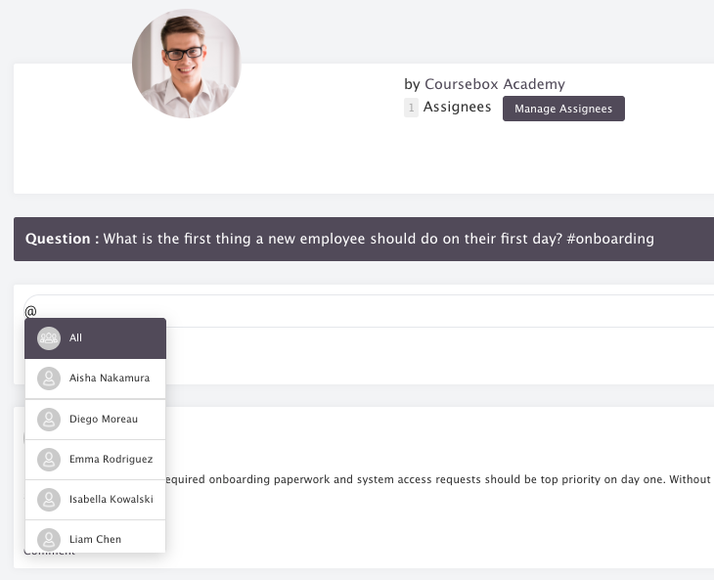The height and width of the screenshot is (580, 714).
Task: Click the #onboarding hashtag in question
Action: pyautogui.click(x=610, y=239)
